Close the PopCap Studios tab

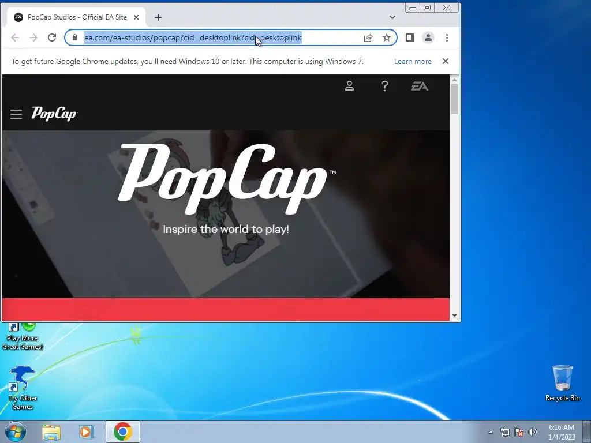(x=136, y=17)
